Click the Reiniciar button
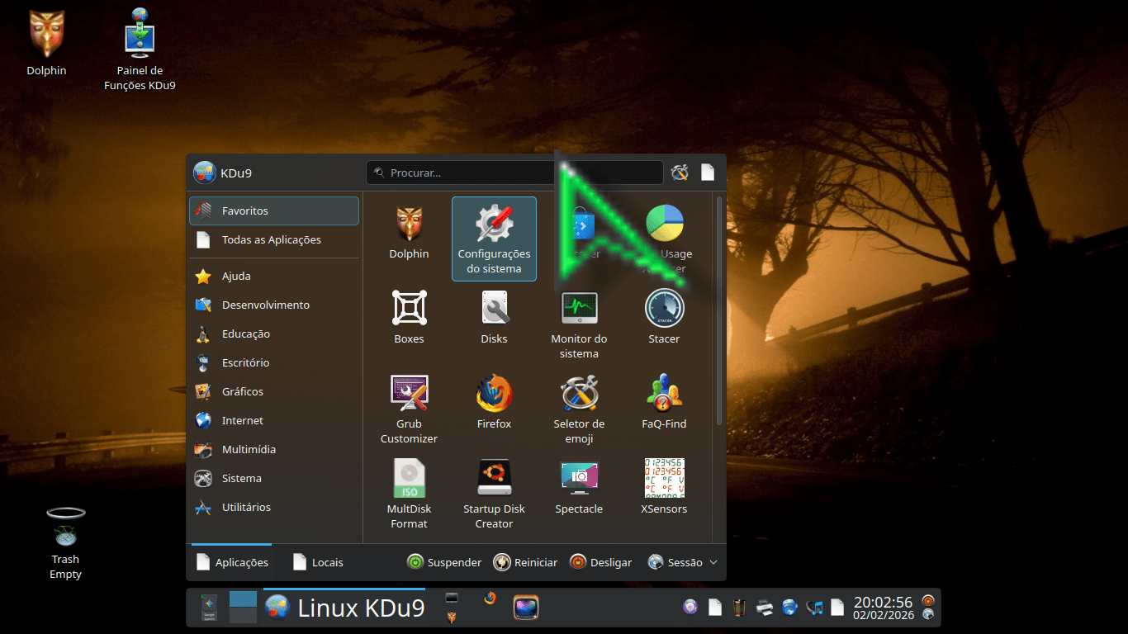This screenshot has width=1128, height=634. tap(525, 562)
